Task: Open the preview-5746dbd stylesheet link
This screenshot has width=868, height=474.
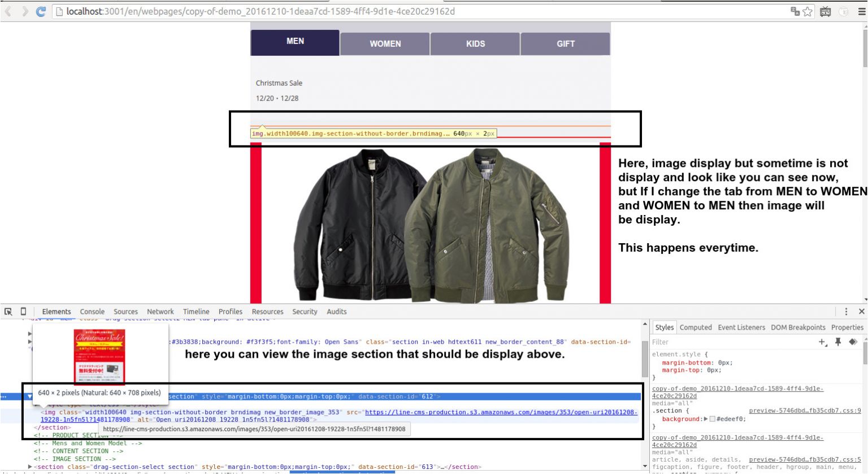Action: pyautogui.click(x=805, y=411)
